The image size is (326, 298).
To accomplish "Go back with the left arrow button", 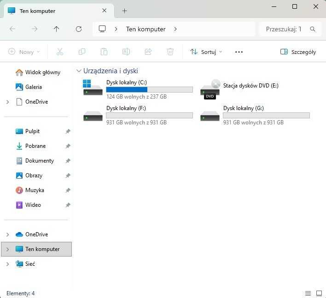I will [x=12, y=29].
